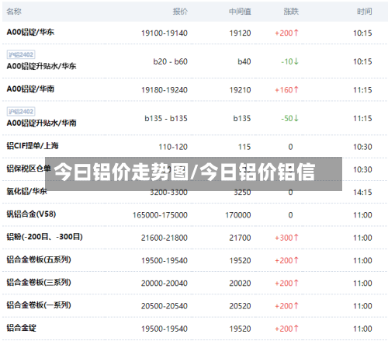Click time 11:00 in 铝合金锭 row

click(362, 329)
